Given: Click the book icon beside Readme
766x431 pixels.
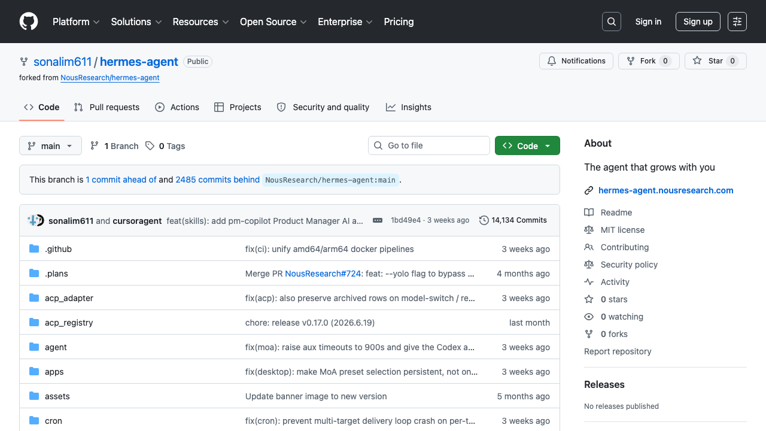Looking at the screenshot, I should click(x=589, y=213).
